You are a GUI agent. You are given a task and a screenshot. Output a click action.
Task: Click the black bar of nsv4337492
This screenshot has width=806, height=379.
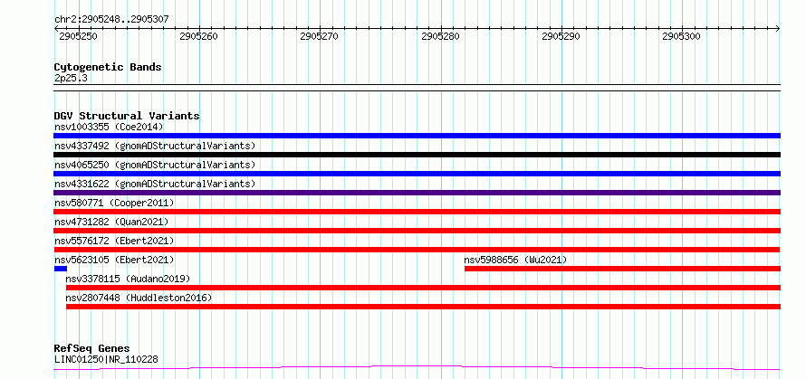417,155
